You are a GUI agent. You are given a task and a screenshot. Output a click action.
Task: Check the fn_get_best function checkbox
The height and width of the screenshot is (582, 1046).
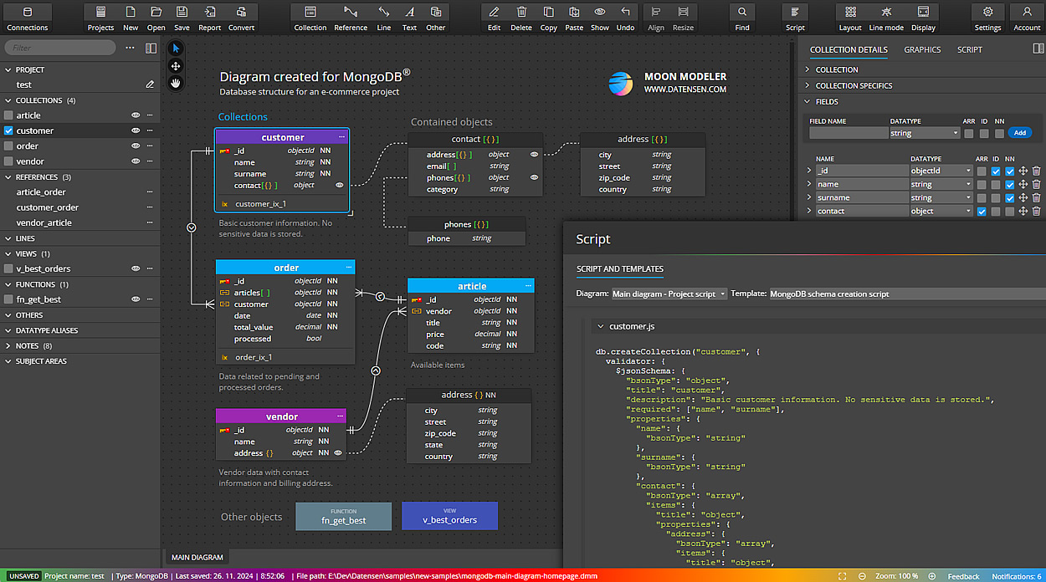(8, 299)
